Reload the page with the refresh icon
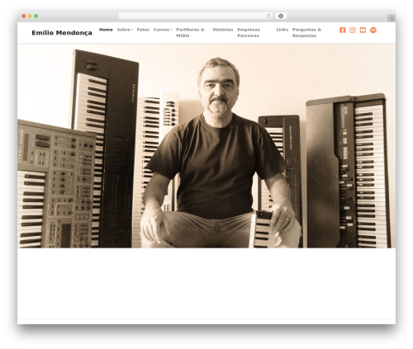 (268, 16)
